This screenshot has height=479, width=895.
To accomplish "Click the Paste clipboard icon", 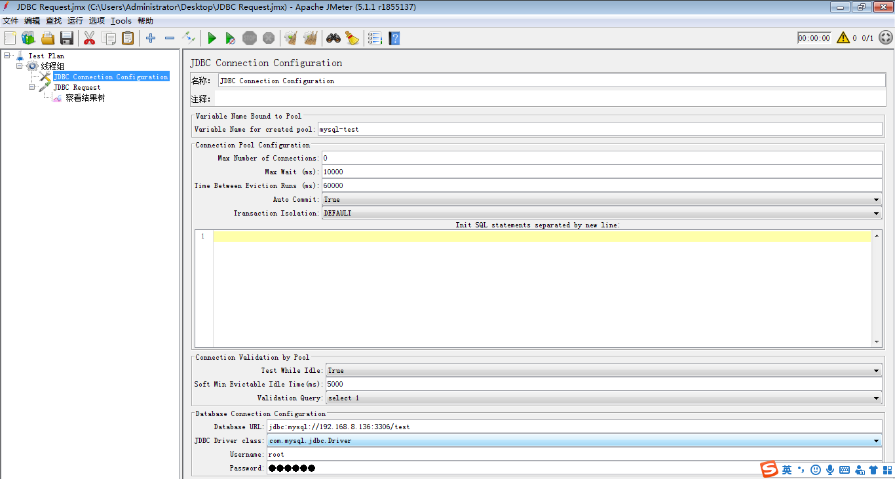I will tap(128, 38).
